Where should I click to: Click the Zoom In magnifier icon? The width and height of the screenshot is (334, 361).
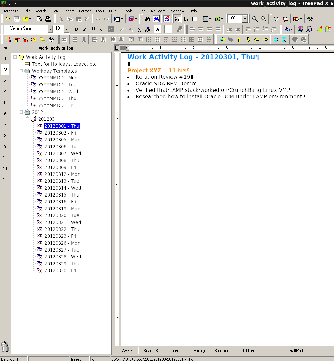click(x=263, y=19)
